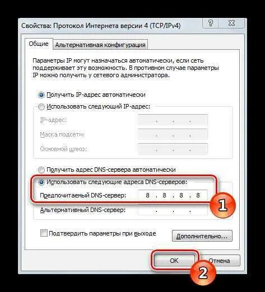Click the "Основной шлюз" address field
Screen dimensions: 265x292
point(173,149)
